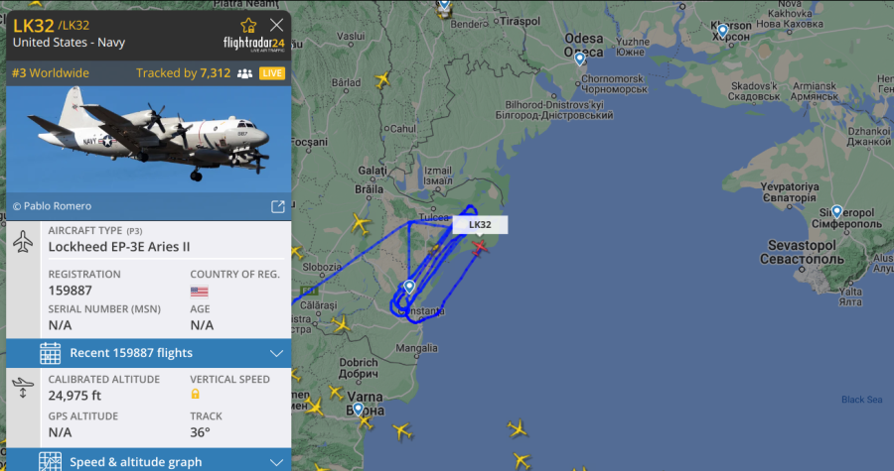The height and width of the screenshot is (471, 894).
Task: Open the flightradar24 logo link
Action: (253, 45)
